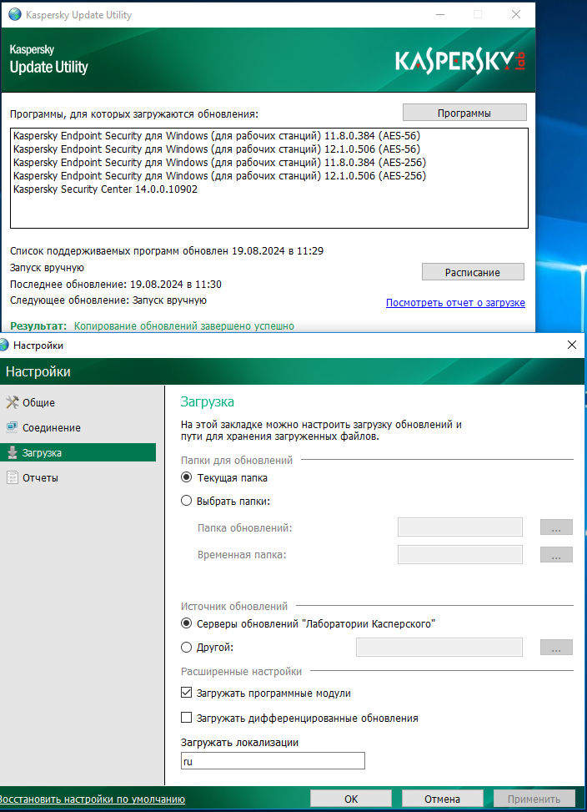Click the Загружать локализации field containing ru
This screenshot has width=587, height=812.
pos(273,761)
